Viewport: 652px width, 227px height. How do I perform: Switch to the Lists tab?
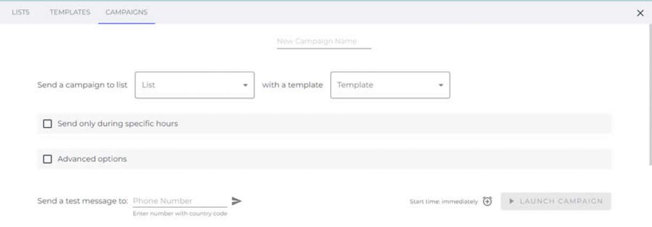(x=20, y=12)
